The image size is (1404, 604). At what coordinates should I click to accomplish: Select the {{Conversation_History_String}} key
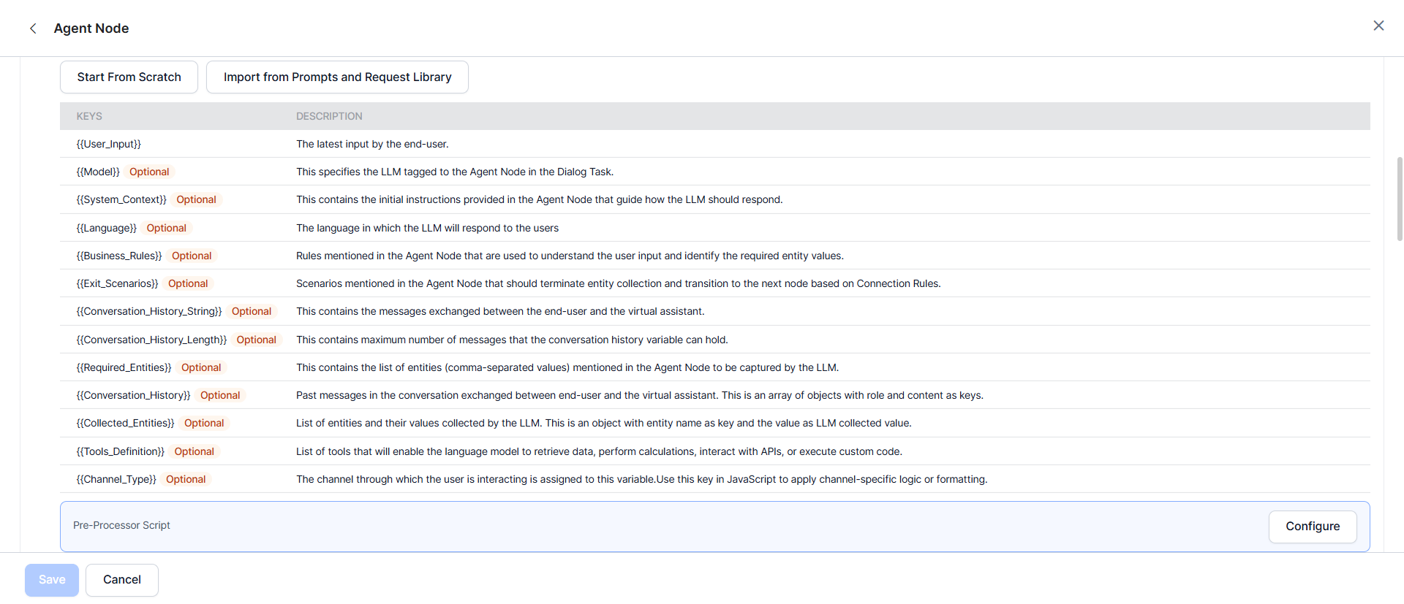149,312
